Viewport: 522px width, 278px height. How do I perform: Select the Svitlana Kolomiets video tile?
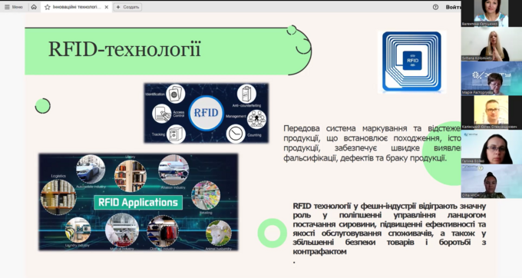click(491, 44)
